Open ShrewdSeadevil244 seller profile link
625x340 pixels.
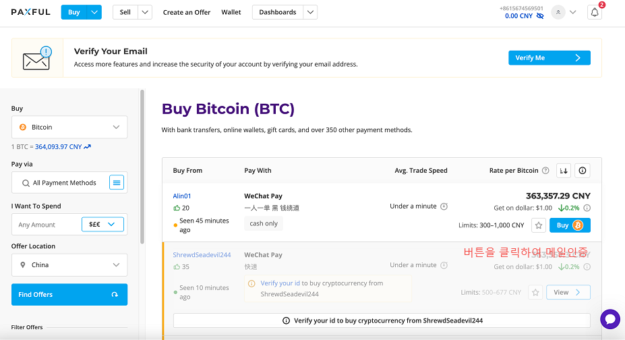202,255
